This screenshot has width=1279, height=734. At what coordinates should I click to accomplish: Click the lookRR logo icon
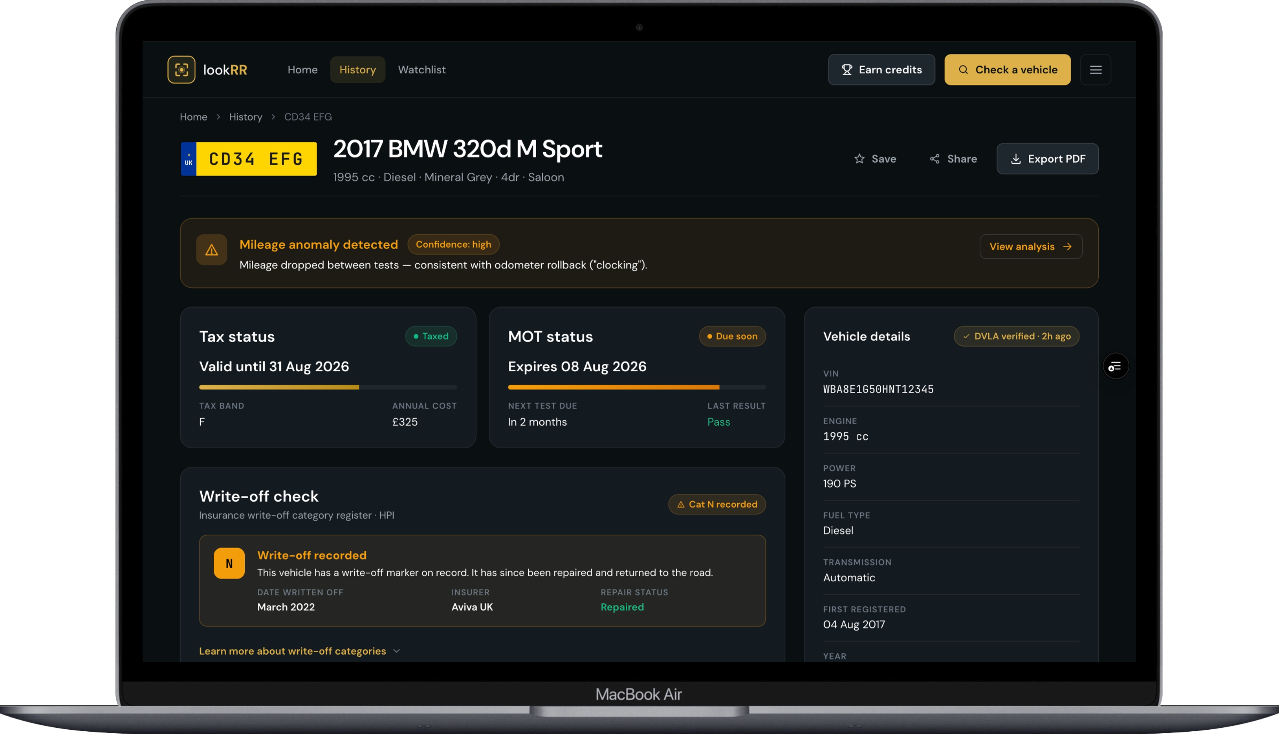tap(181, 69)
